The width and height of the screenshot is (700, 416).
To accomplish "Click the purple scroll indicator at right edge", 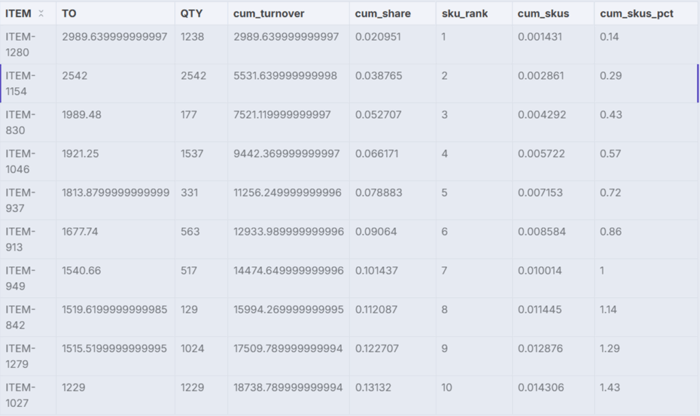I will click(x=697, y=83).
